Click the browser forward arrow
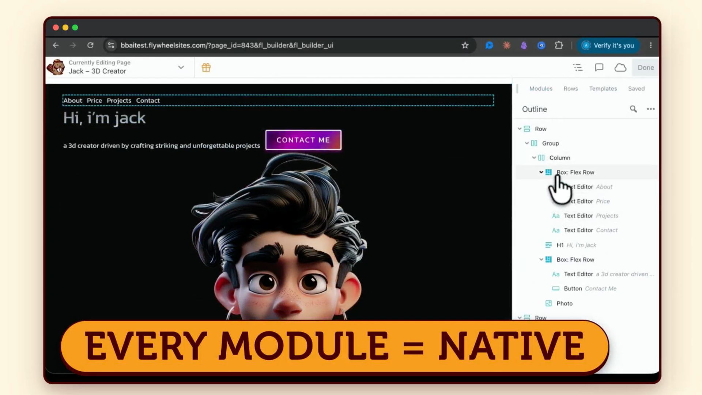 (x=73, y=45)
